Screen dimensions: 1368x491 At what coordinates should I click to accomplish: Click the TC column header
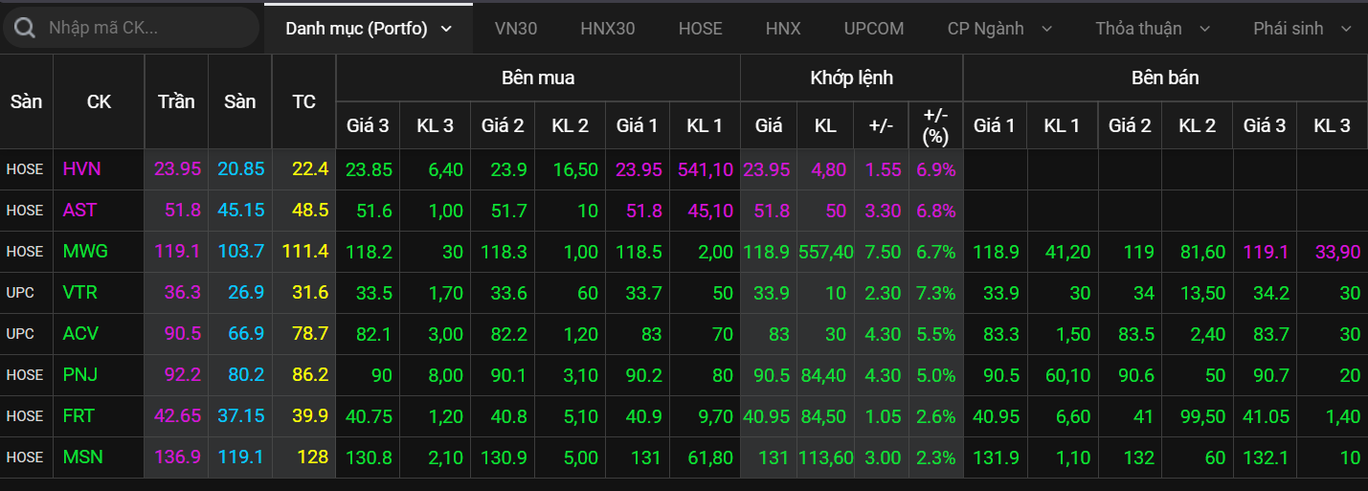click(x=303, y=101)
